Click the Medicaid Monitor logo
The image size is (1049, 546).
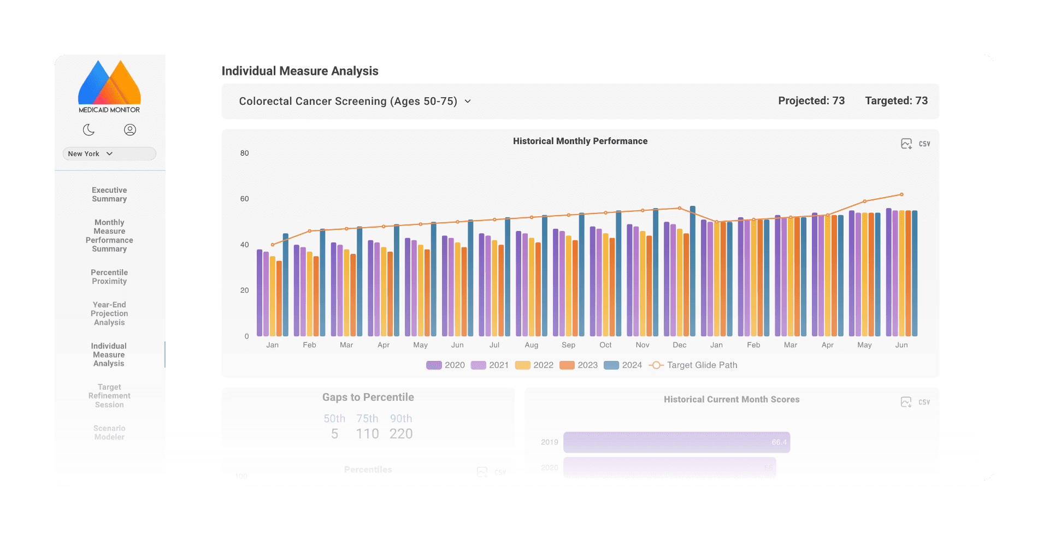(x=109, y=86)
